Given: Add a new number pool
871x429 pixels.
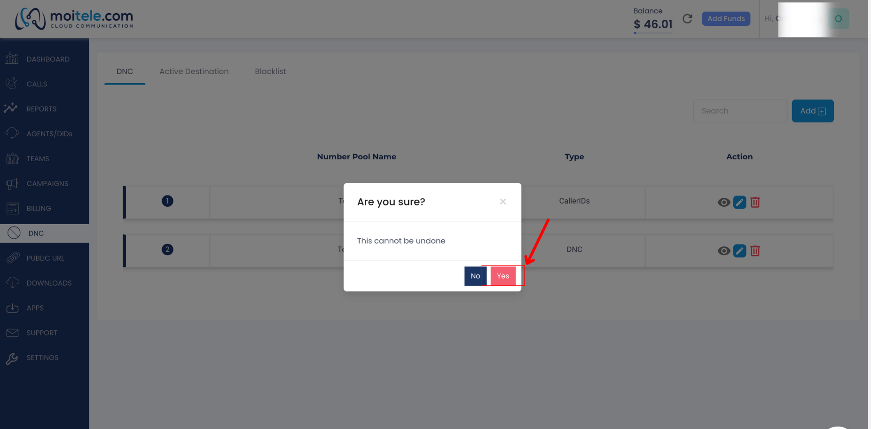Looking at the screenshot, I should [x=812, y=111].
